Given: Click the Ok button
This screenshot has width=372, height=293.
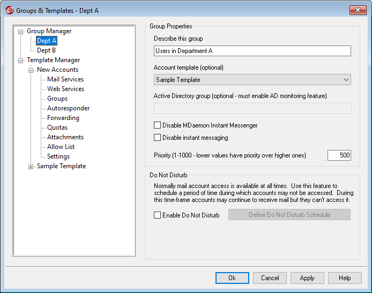Looking at the screenshot, I should point(232,278).
